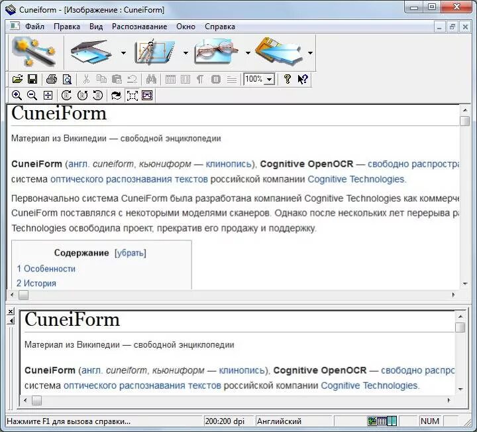Click the table block icon in toolbar
This screenshot has height=432, width=477.
(x=170, y=80)
